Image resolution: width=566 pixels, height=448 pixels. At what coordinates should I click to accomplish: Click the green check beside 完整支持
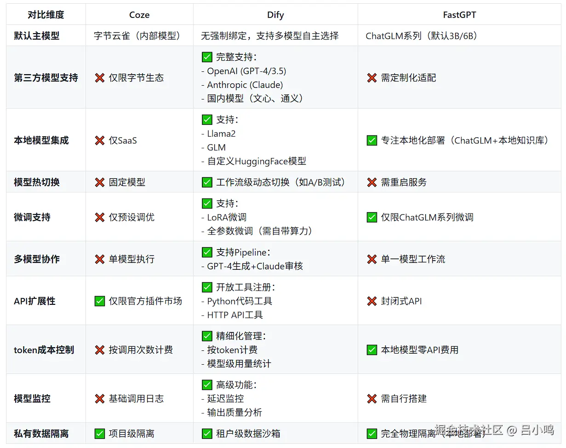click(x=207, y=57)
